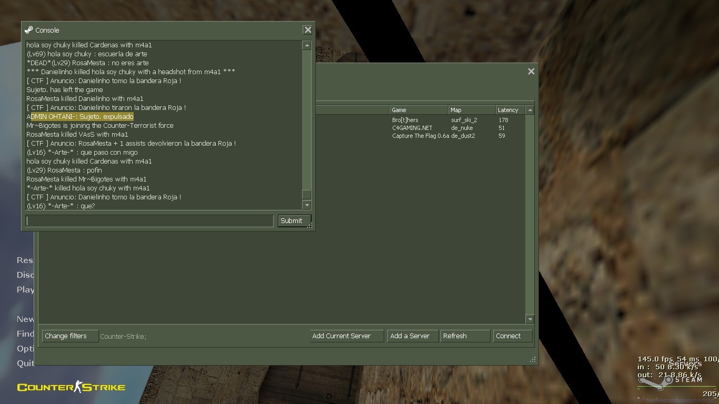Click 'devolvieron la bandera Roja' announcement line
Screen dimensions: 719x404
click(x=131, y=144)
